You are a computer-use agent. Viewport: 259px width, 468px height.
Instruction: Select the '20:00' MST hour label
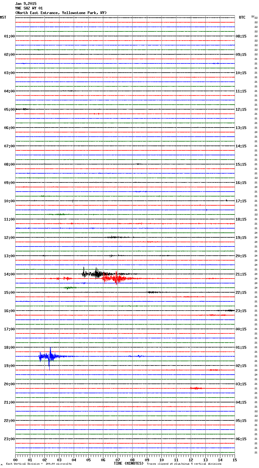pos(9,384)
